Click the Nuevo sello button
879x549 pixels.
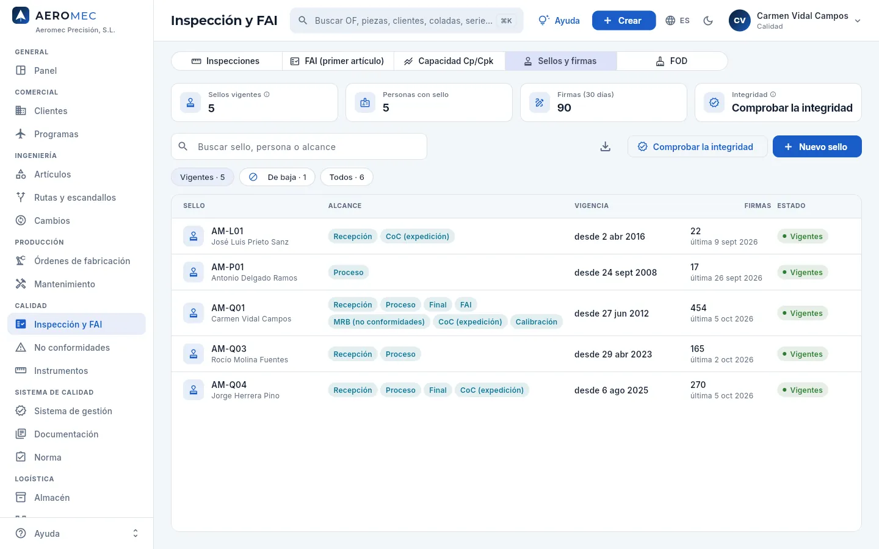(x=817, y=146)
